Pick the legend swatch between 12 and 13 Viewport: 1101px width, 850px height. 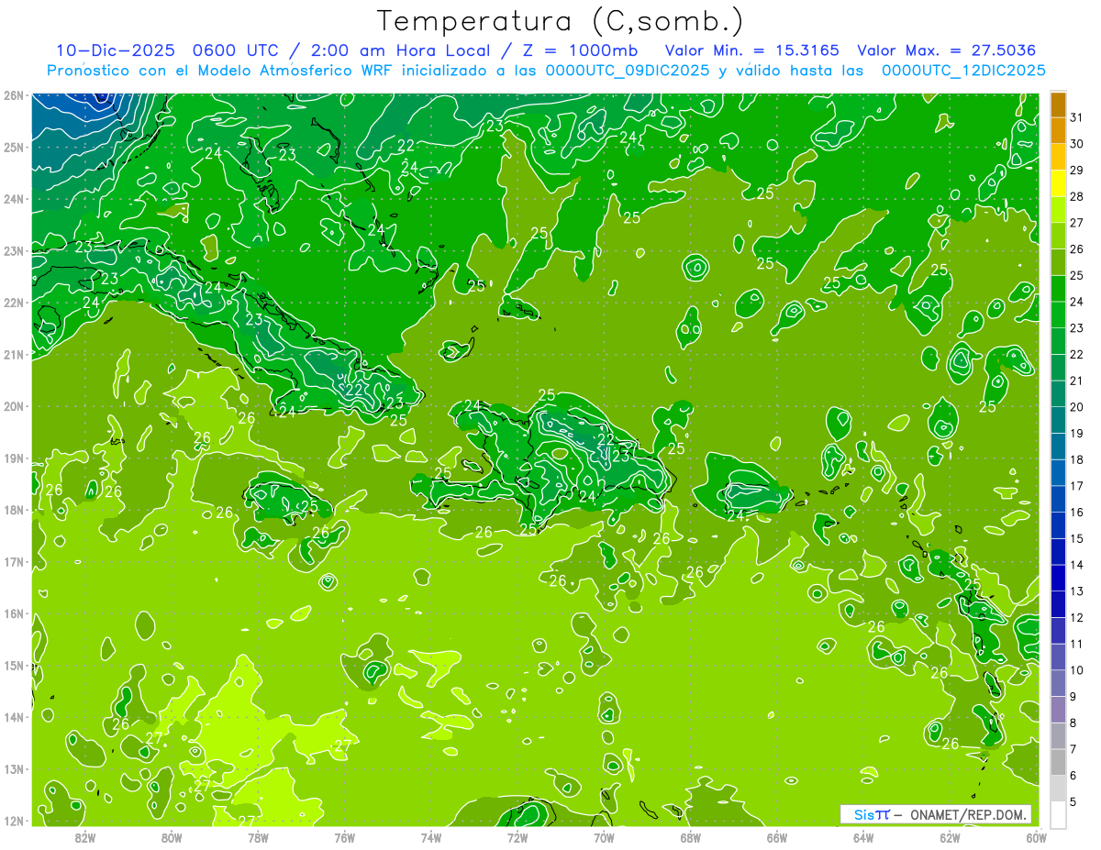(1058, 604)
